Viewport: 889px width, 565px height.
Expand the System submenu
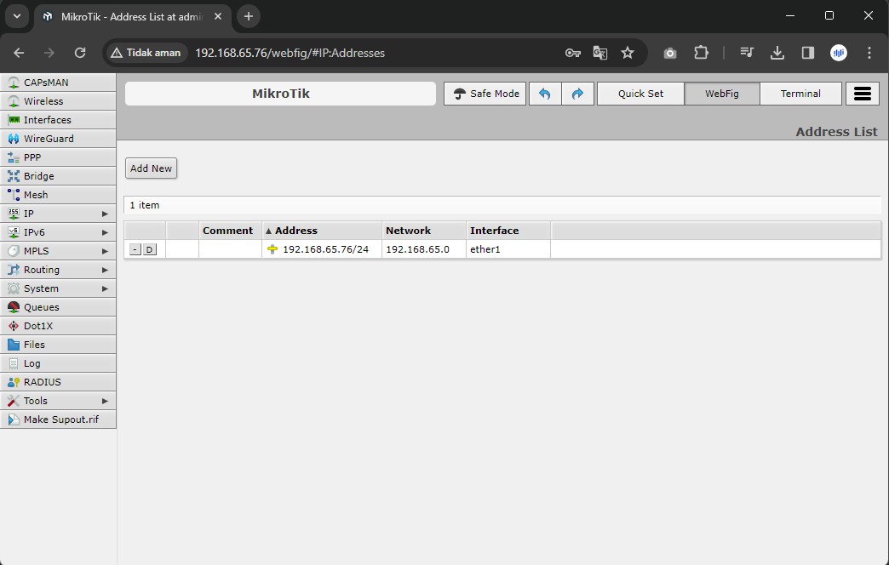point(58,288)
